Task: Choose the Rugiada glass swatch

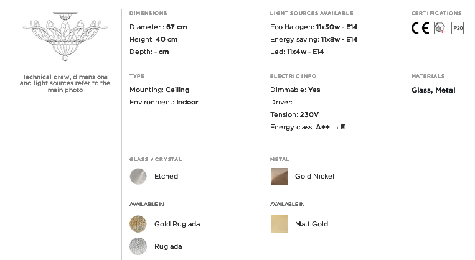Action: point(138,246)
